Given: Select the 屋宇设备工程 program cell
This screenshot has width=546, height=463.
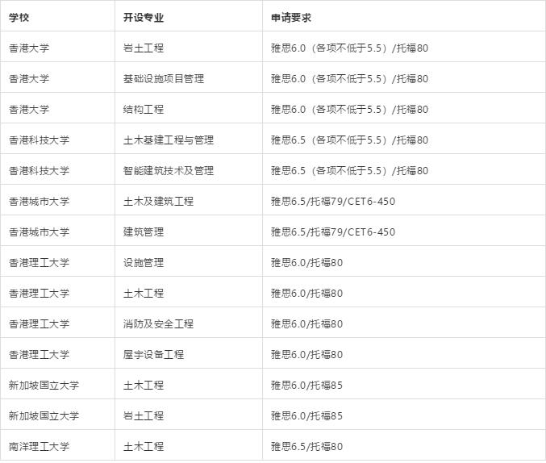Looking at the screenshot, I should click(153, 354).
